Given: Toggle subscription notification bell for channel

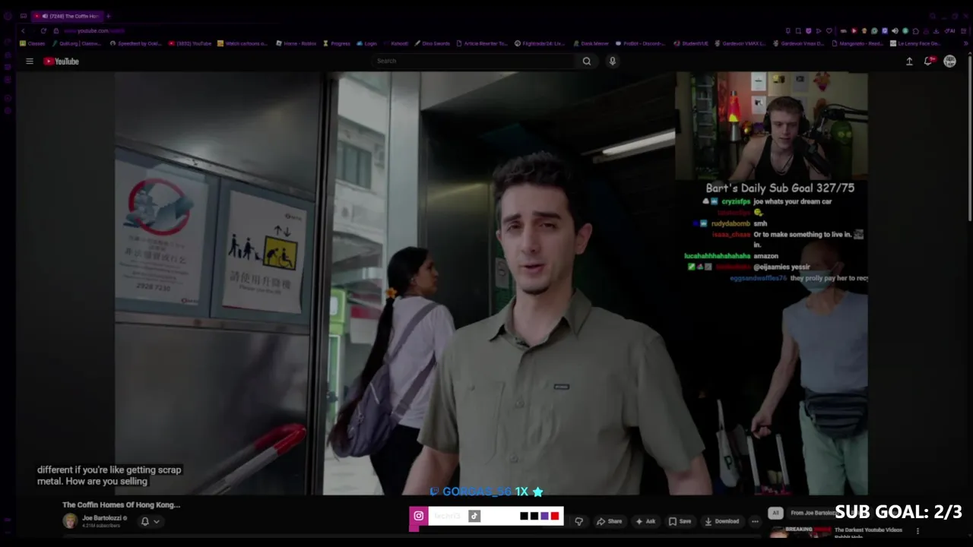Looking at the screenshot, I should click(x=144, y=521).
